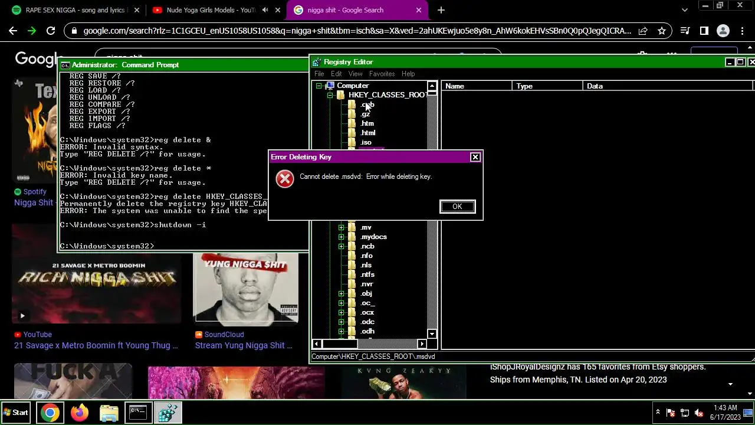
Task: Expand the .odc registry key
Action: point(342,322)
